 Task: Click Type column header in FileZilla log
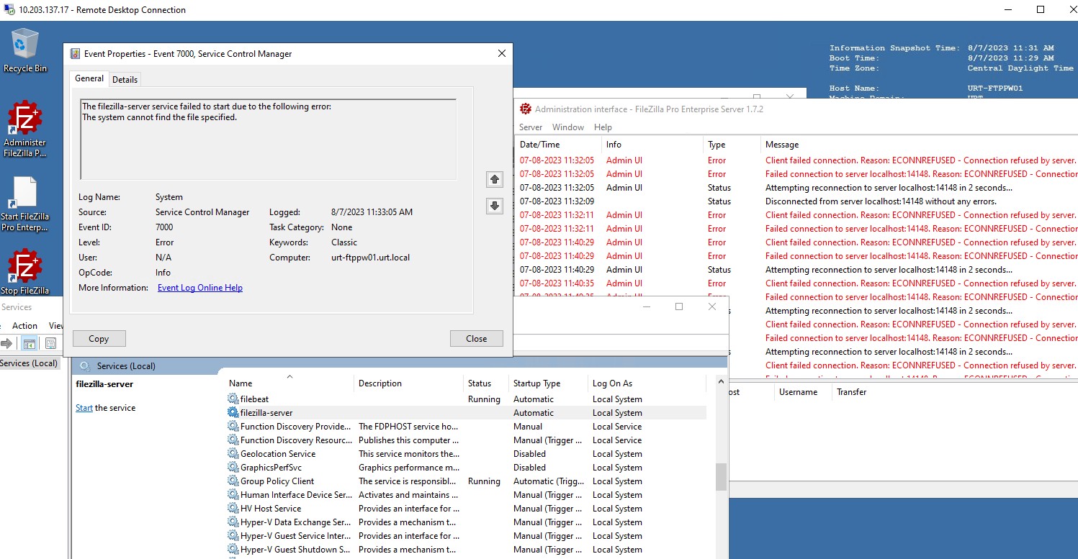click(x=731, y=145)
